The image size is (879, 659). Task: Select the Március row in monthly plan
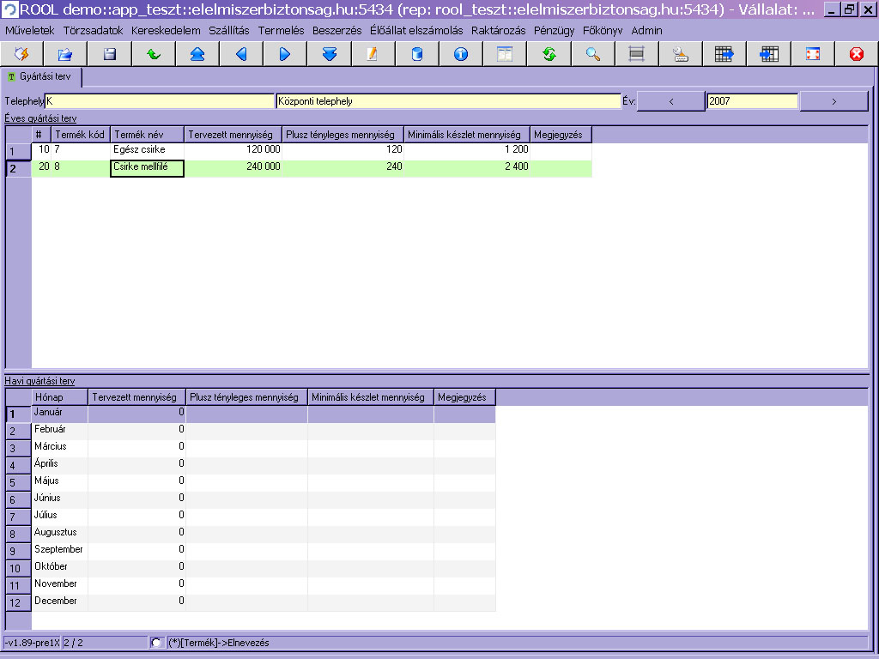pyautogui.click(x=60, y=447)
